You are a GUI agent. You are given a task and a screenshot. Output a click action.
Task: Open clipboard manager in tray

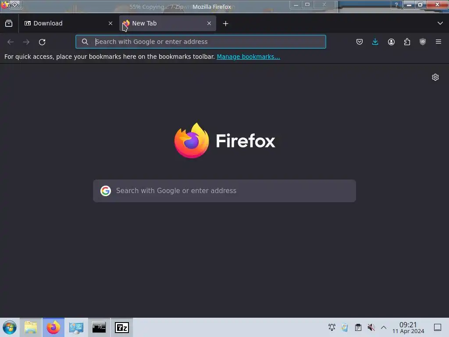coord(358,327)
